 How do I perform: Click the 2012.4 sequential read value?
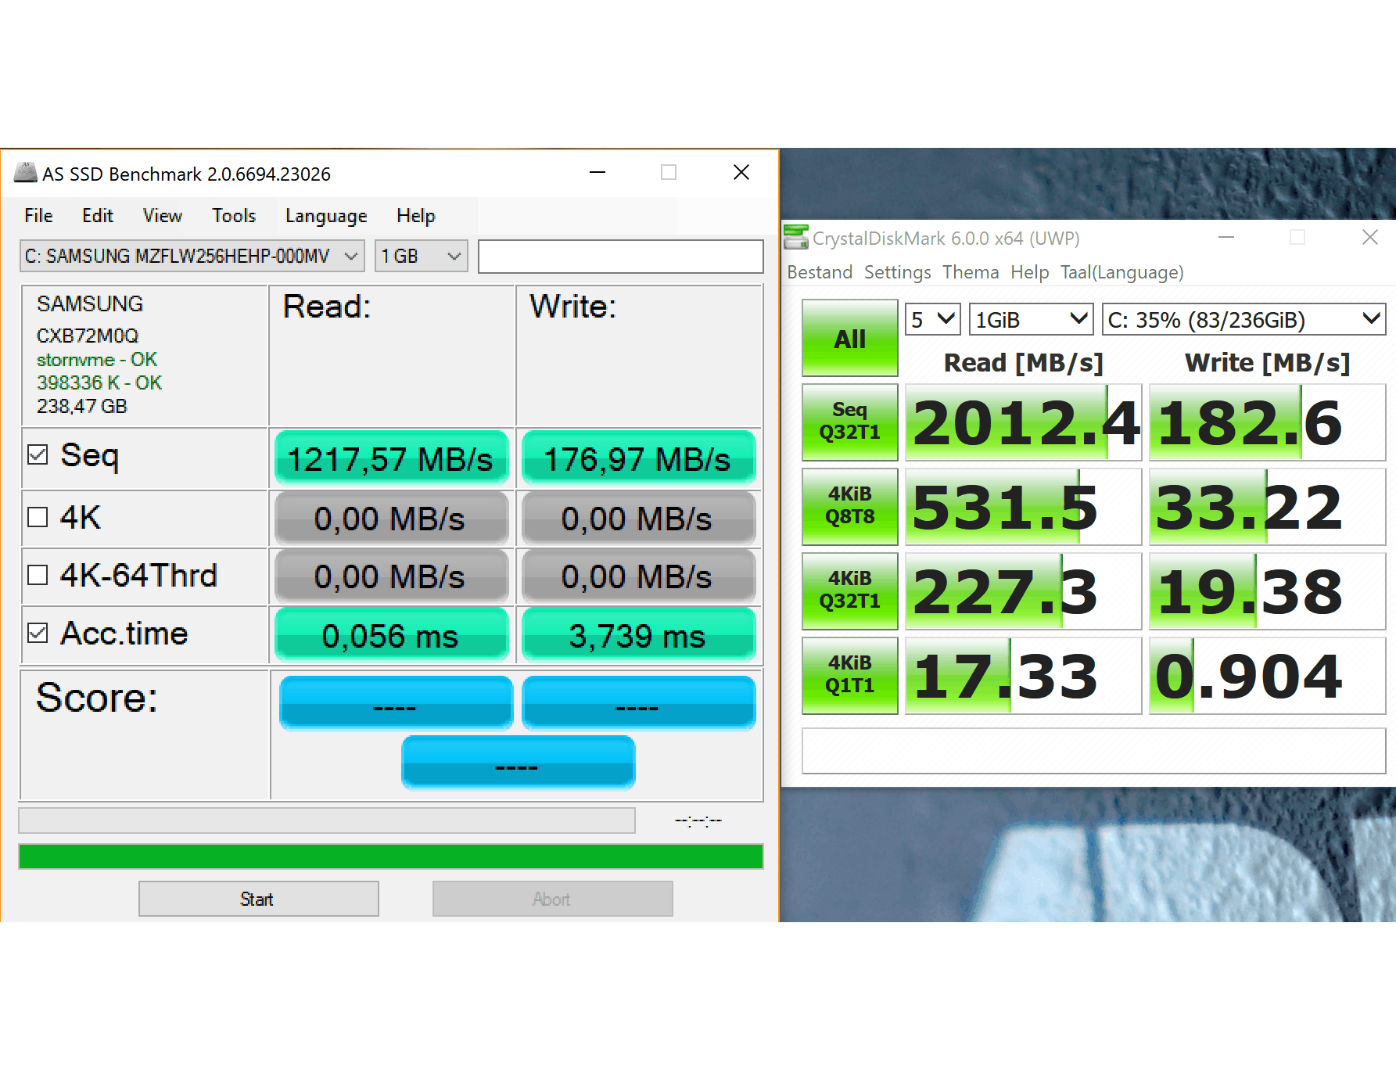coord(1024,422)
